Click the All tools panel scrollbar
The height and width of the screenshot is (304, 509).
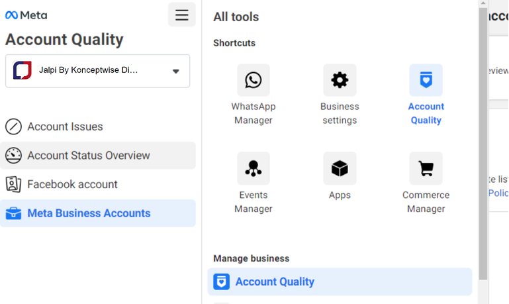click(x=483, y=143)
